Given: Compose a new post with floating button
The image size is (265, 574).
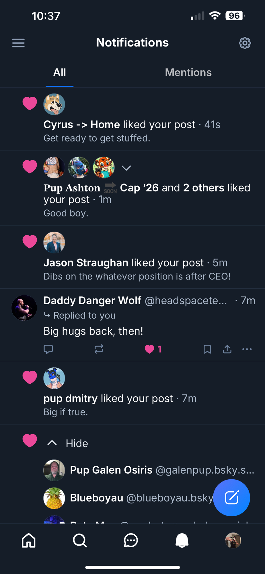Looking at the screenshot, I should coord(232,498).
